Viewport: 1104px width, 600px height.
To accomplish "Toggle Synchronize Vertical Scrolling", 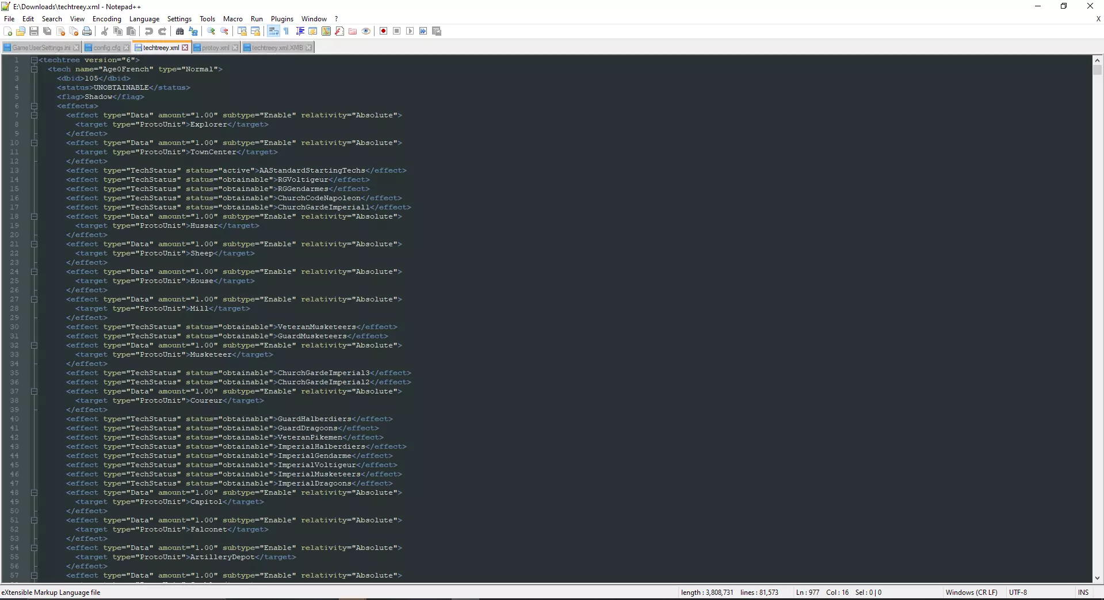I will tap(242, 31).
